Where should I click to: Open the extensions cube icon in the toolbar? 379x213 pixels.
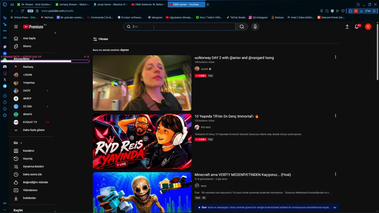351,11
